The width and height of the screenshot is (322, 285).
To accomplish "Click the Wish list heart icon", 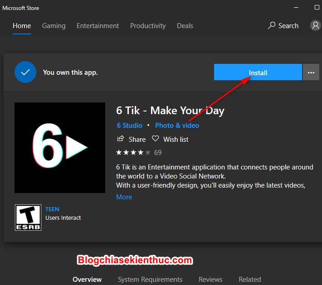I will [x=155, y=139].
